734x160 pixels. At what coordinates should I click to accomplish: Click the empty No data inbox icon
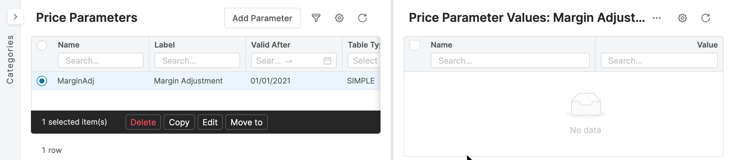[x=586, y=104]
